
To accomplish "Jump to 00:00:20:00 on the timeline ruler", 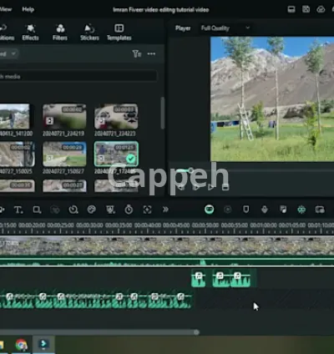I will point(32,225).
